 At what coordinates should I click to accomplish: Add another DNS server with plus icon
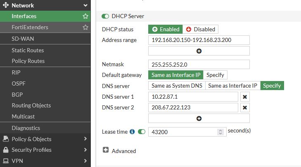(x=199, y=118)
